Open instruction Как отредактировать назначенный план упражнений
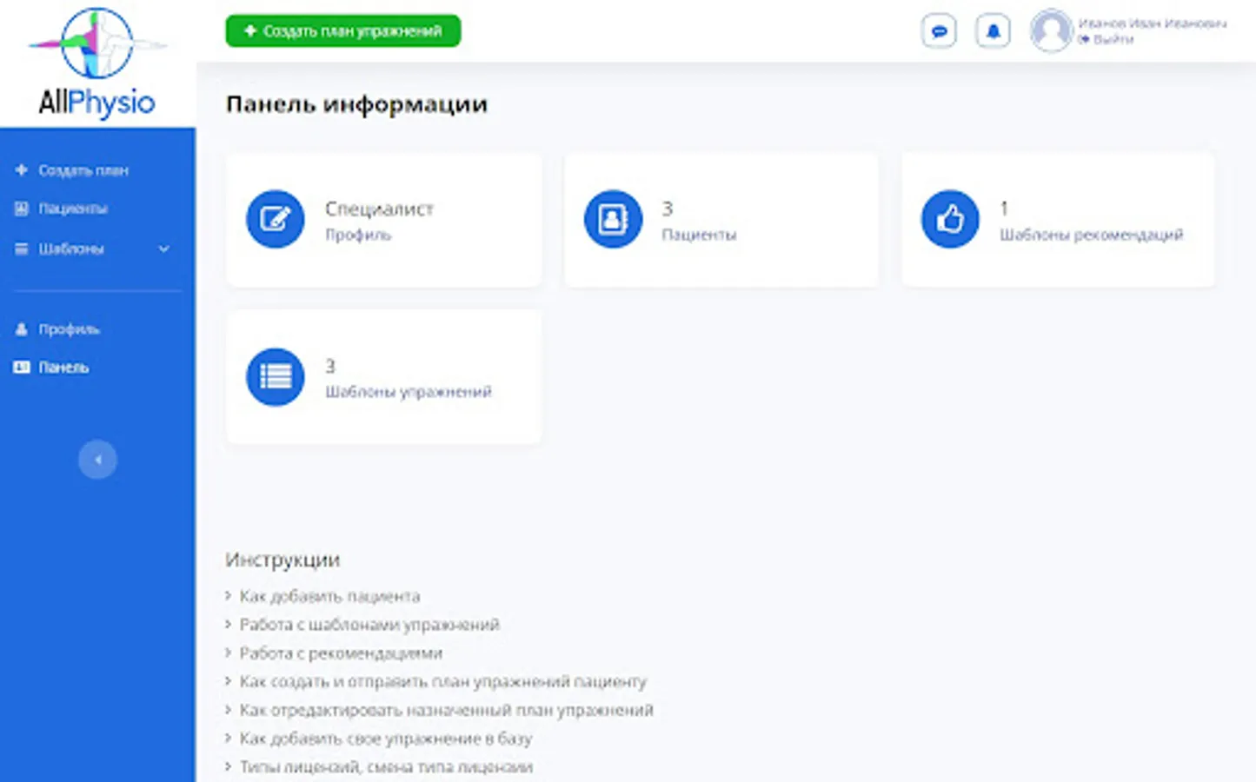 coord(446,710)
